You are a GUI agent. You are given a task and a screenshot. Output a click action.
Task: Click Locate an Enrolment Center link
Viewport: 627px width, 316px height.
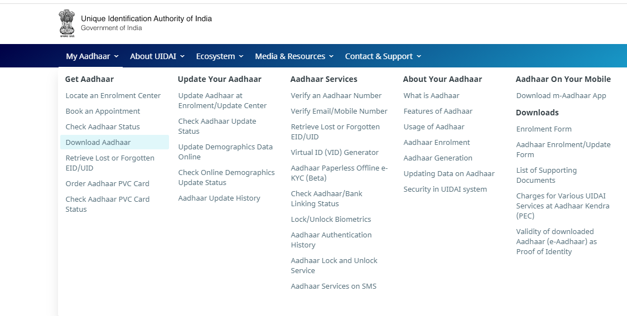[113, 95]
